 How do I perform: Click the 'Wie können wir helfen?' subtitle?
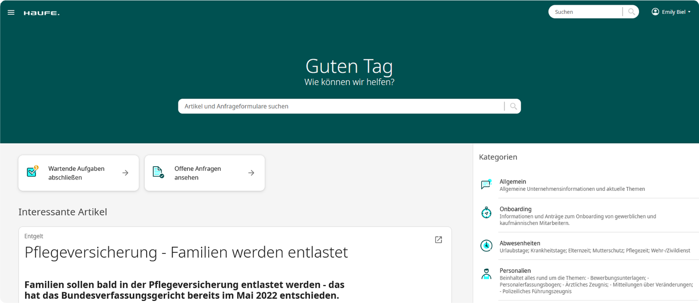pyautogui.click(x=349, y=82)
